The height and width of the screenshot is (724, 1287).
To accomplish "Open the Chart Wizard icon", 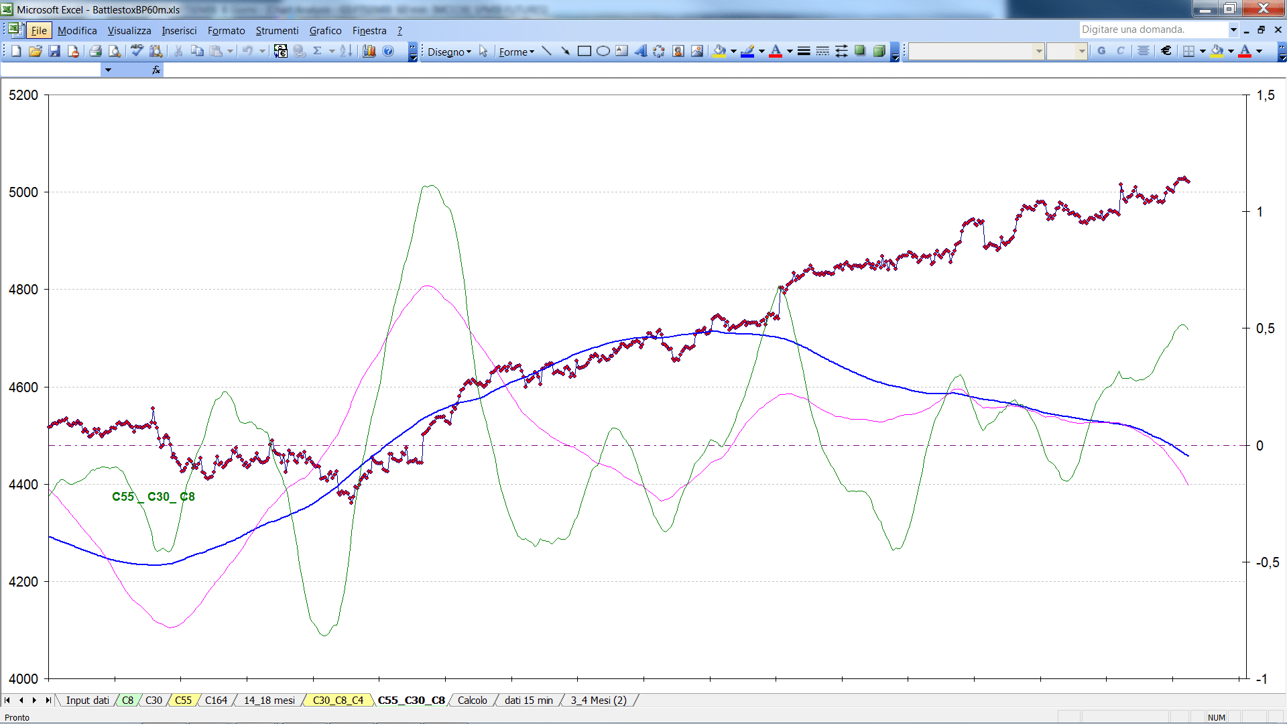I will coord(369,51).
